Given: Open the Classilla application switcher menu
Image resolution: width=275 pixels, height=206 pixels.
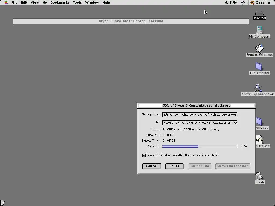Looking at the screenshot, I should pos(260,3).
